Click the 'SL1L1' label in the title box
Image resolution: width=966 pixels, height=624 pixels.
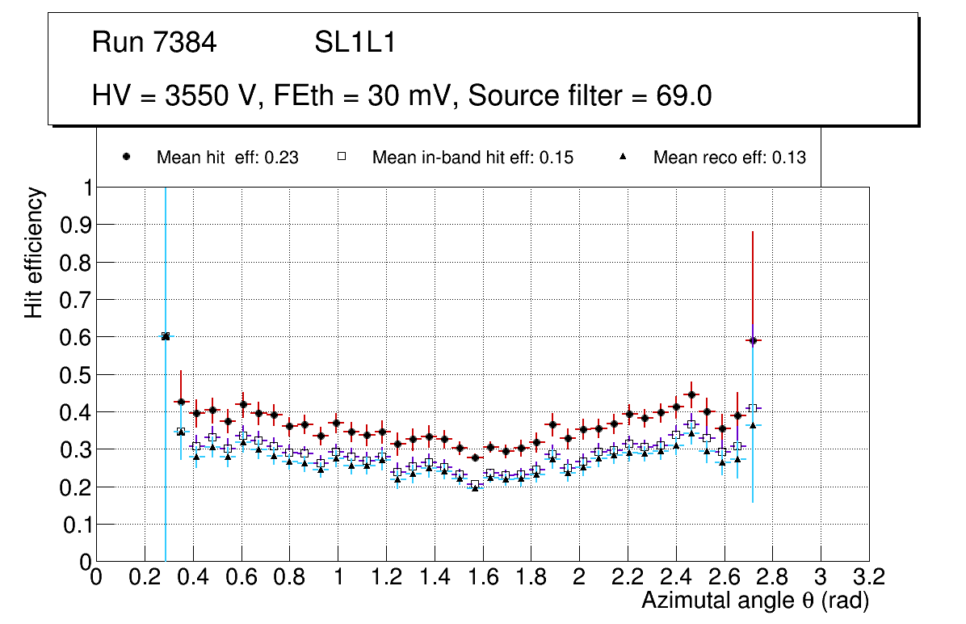click(x=355, y=43)
